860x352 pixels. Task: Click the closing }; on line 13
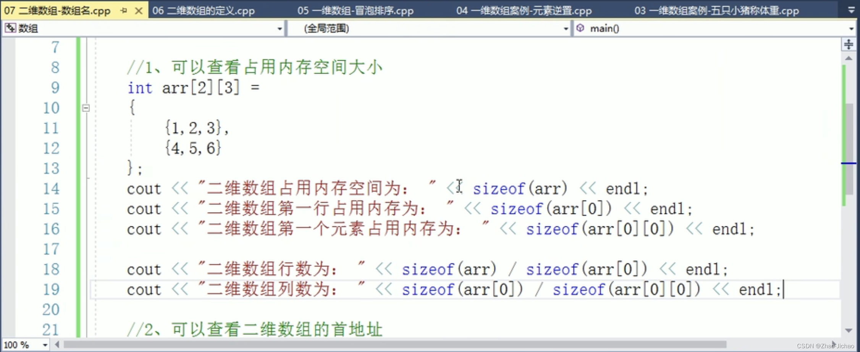pos(134,168)
